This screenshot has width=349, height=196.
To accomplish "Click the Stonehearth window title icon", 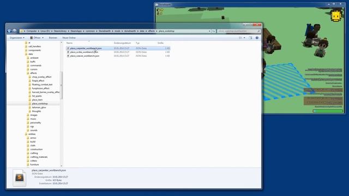I will tap(157, 4).
